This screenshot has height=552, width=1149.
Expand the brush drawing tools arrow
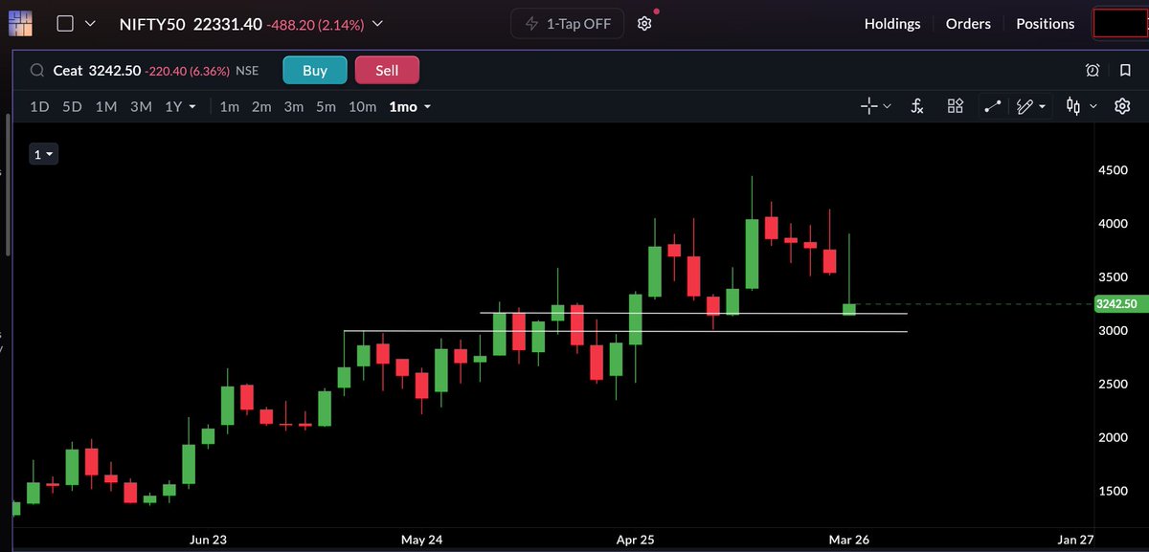(x=1042, y=106)
